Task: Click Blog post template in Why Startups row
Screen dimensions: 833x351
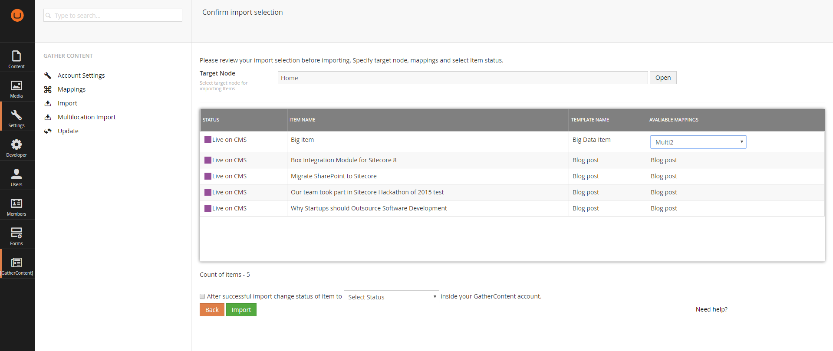Action: pos(586,208)
